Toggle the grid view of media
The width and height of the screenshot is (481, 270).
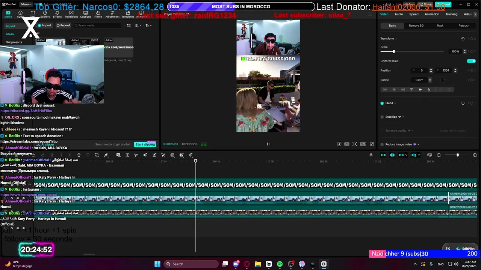coord(129,25)
